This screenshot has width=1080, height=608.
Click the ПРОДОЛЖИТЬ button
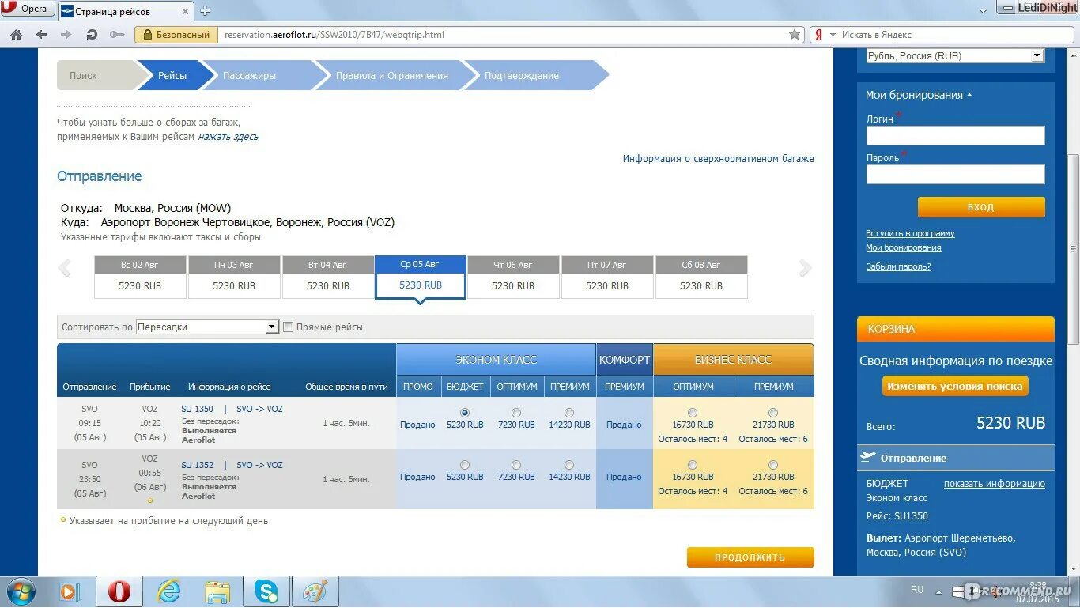tap(750, 557)
